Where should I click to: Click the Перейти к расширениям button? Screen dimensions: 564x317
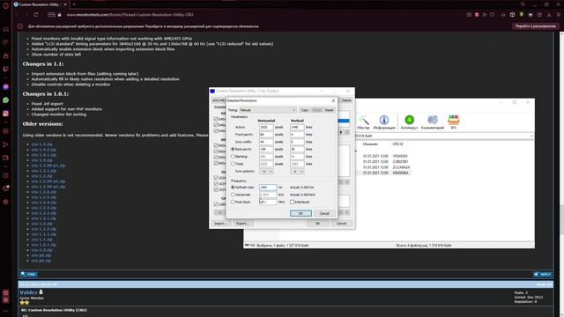[535, 26]
